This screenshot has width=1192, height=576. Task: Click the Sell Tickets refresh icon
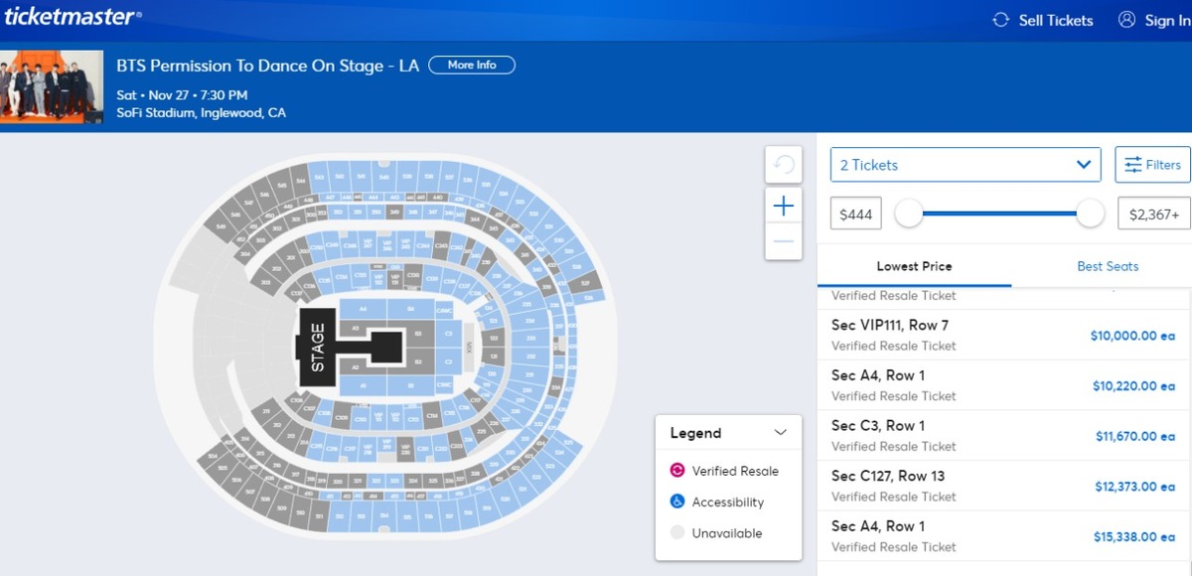point(1001,20)
